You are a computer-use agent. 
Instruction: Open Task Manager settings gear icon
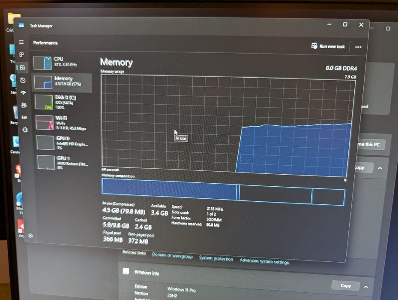[x=30, y=236]
